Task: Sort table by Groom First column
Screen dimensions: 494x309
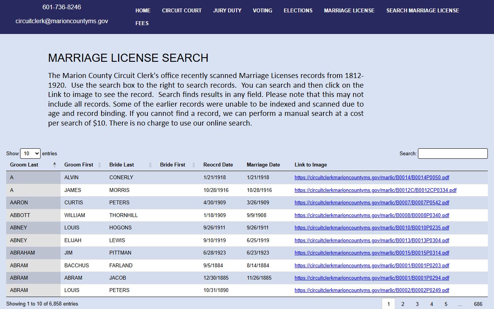Action: (83, 165)
